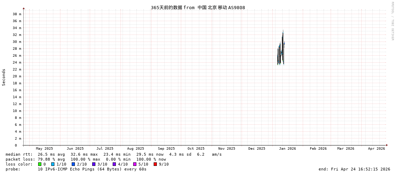Viewport: 396px width, 174px height.
Task: Select the Apr 2026 x-axis label
Action: click(x=376, y=149)
